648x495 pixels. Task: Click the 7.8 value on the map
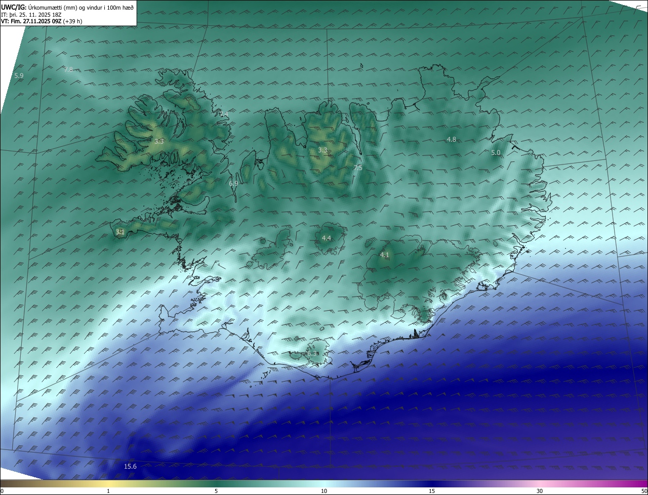click(x=68, y=69)
